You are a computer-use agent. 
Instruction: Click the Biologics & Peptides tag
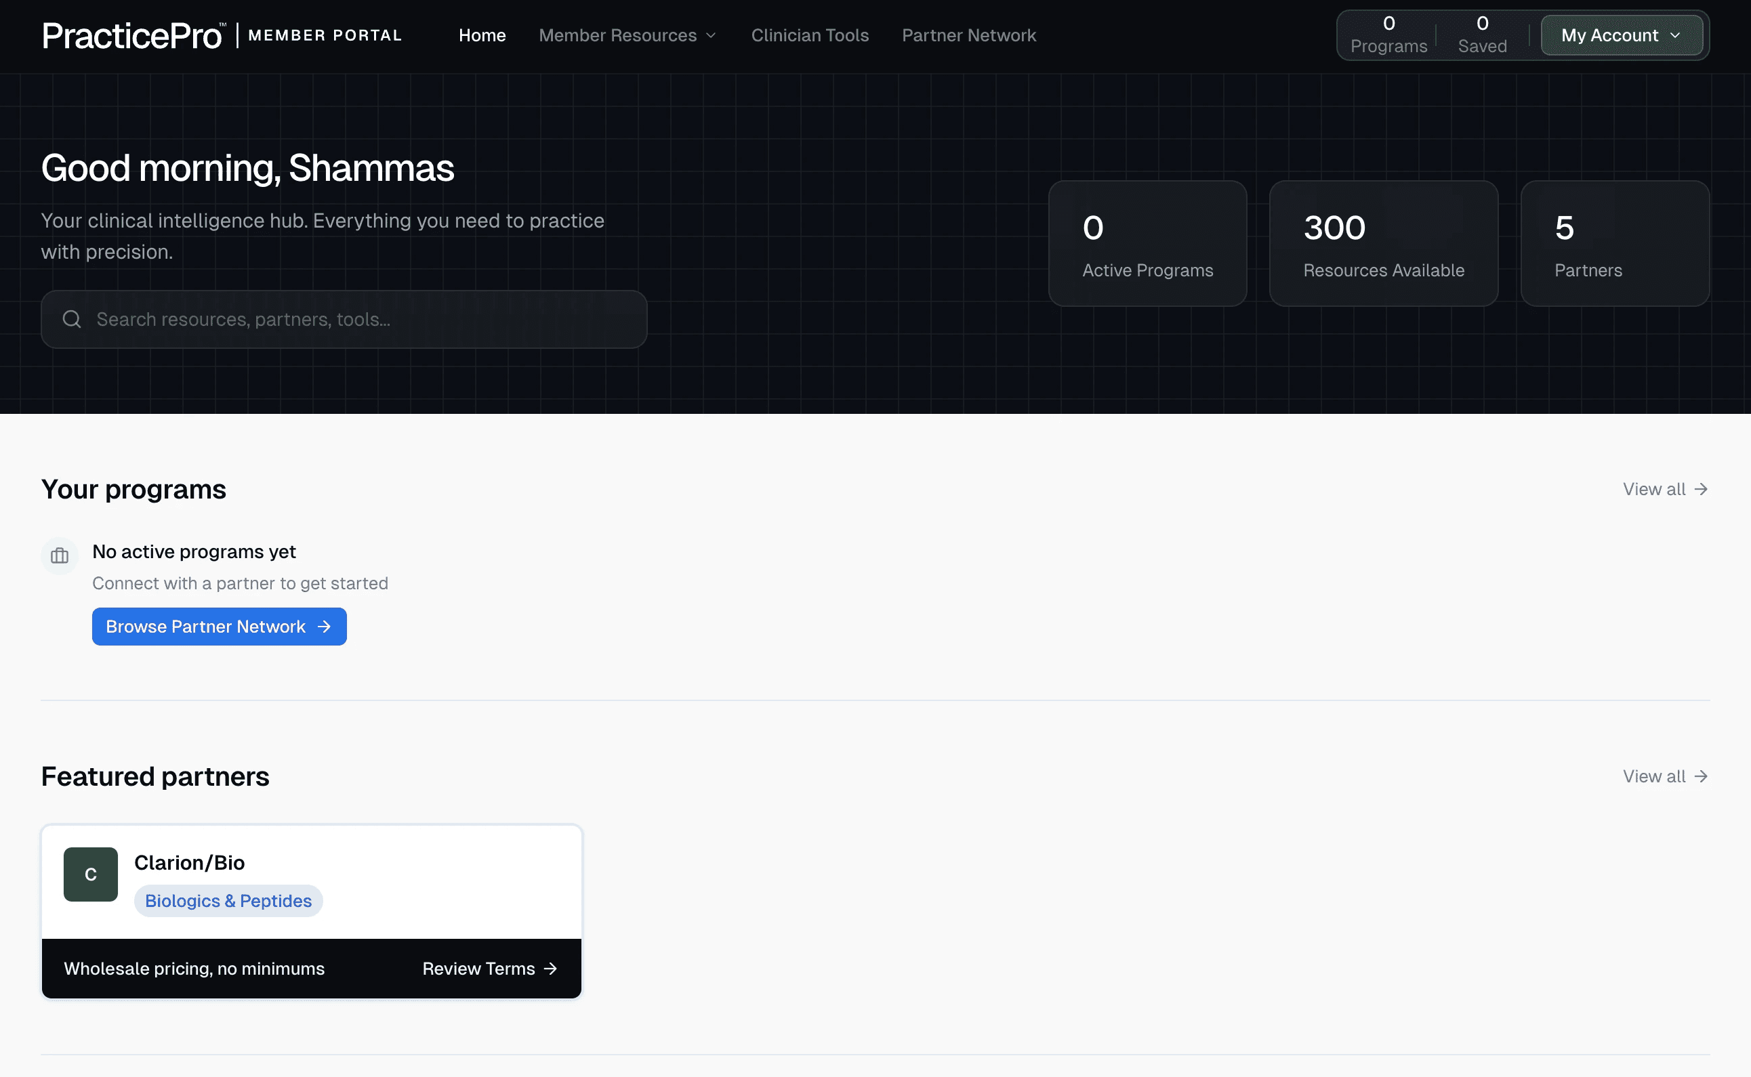[228, 900]
